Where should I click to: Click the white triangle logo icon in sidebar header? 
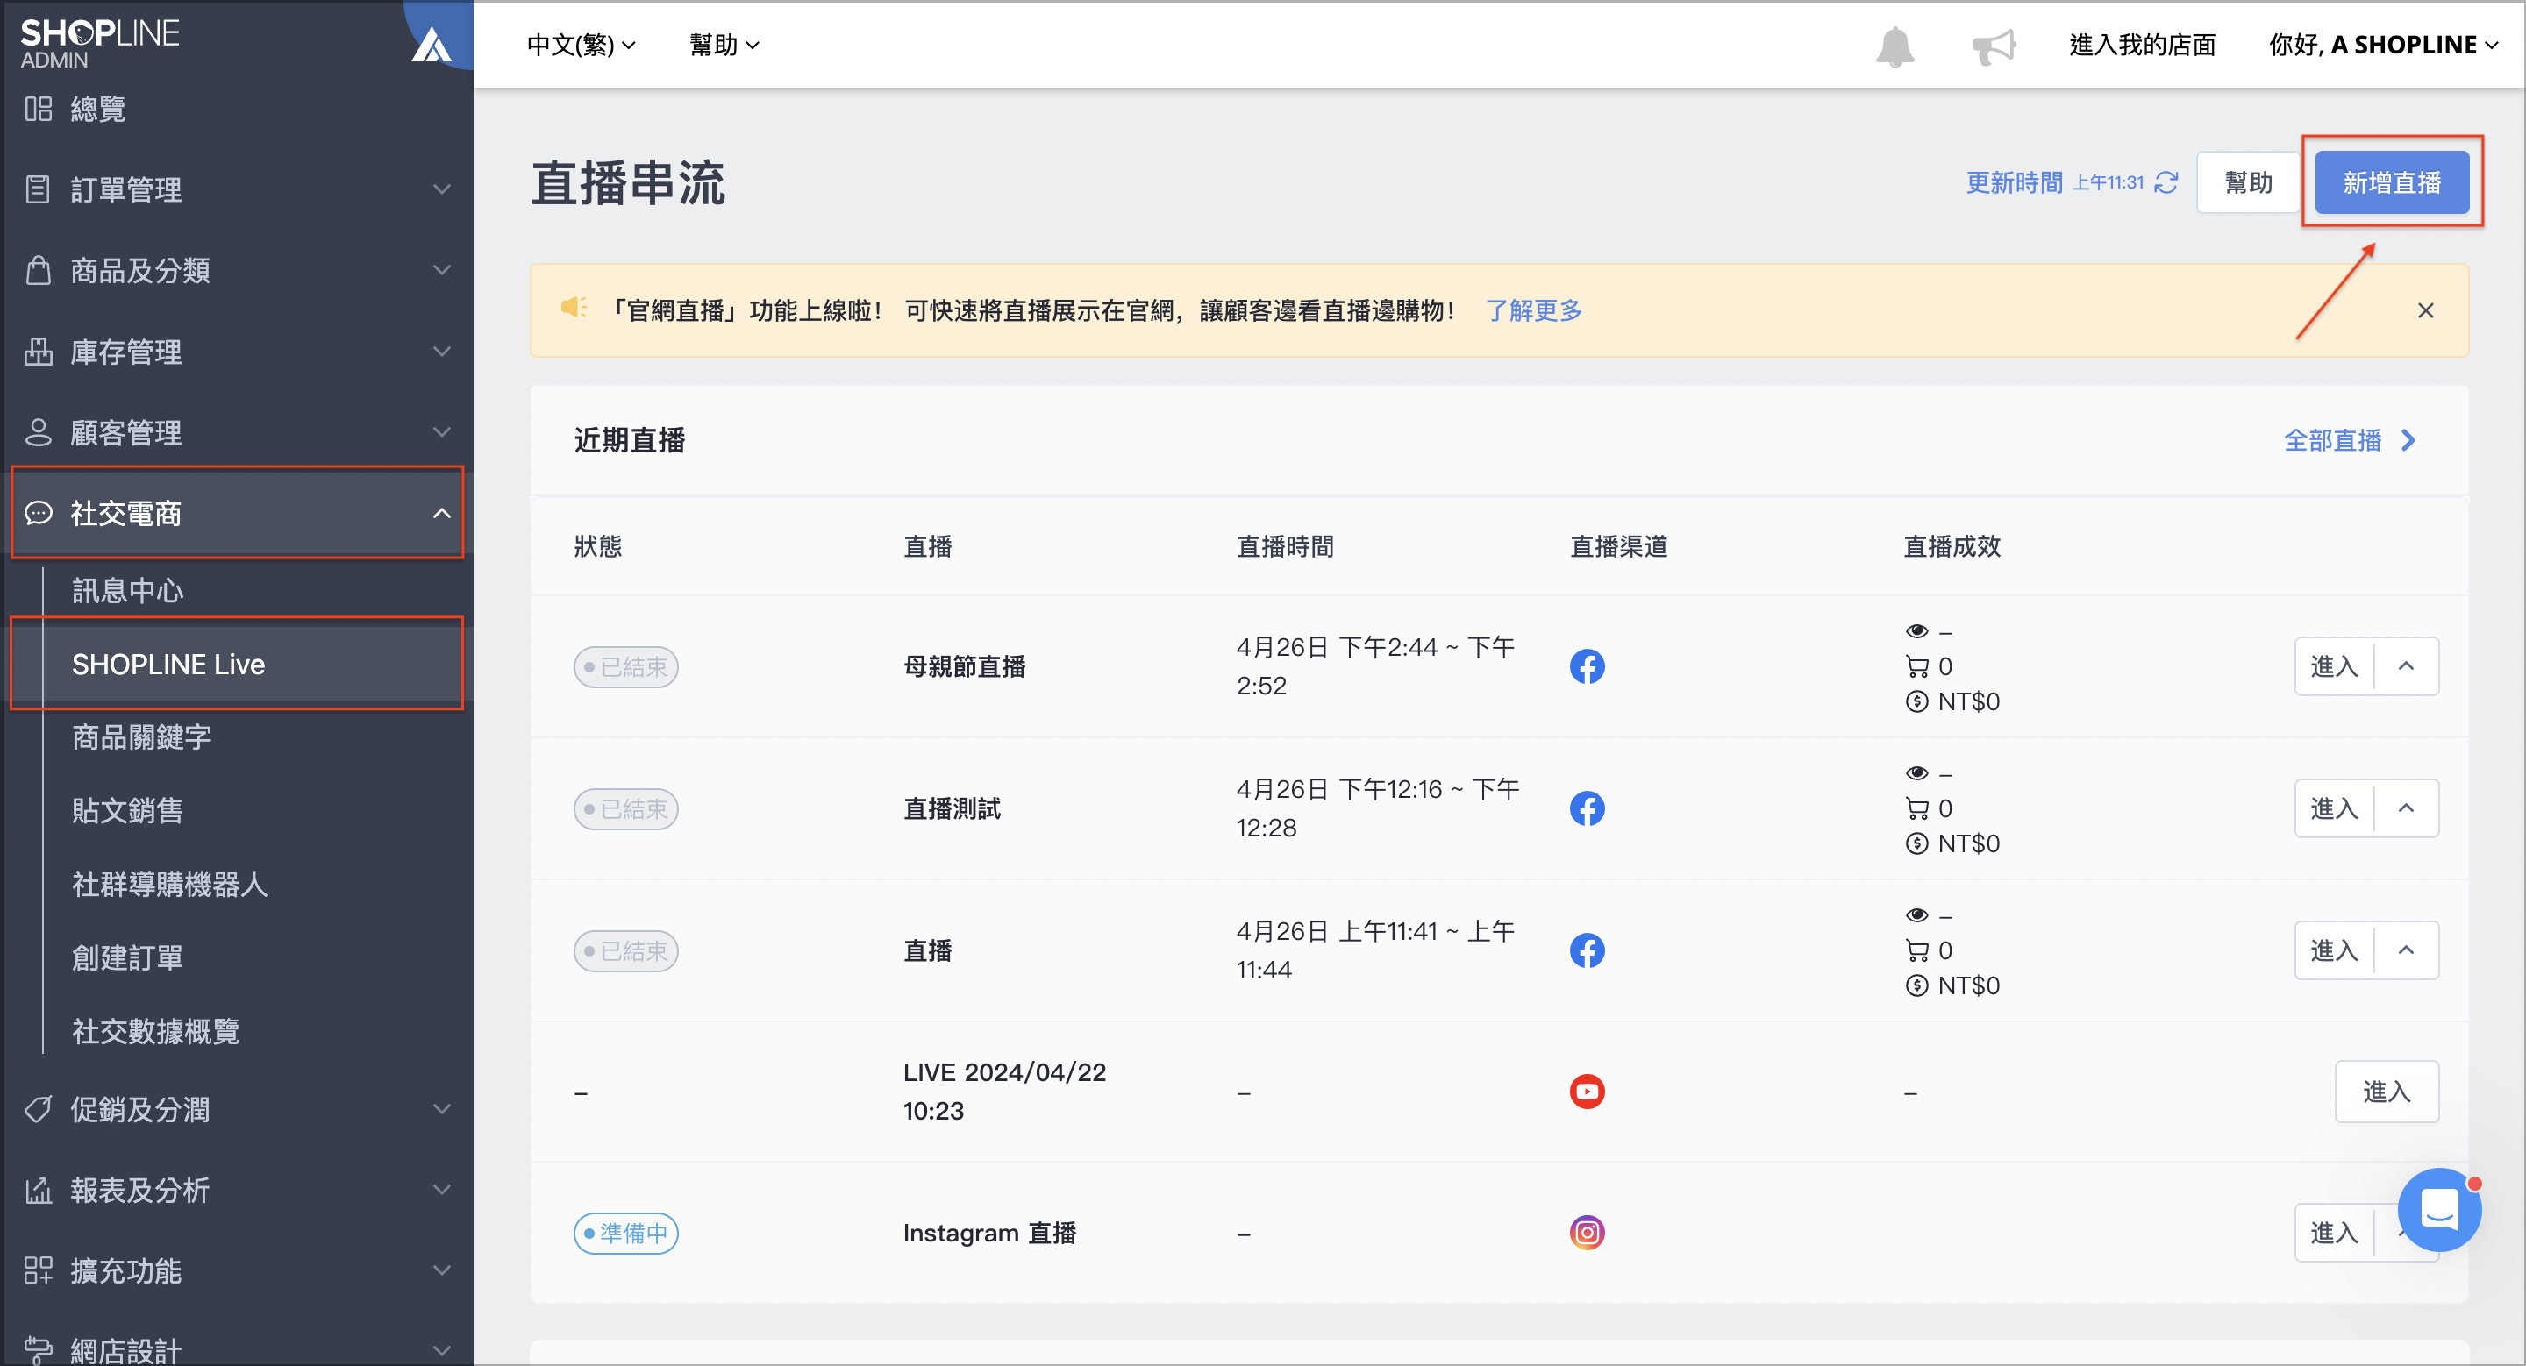[431, 45]
